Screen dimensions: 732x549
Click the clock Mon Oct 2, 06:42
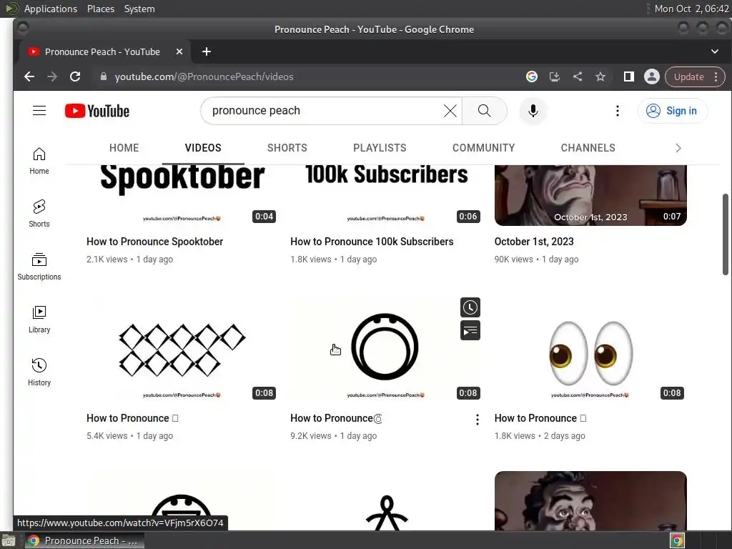point(691,9)
